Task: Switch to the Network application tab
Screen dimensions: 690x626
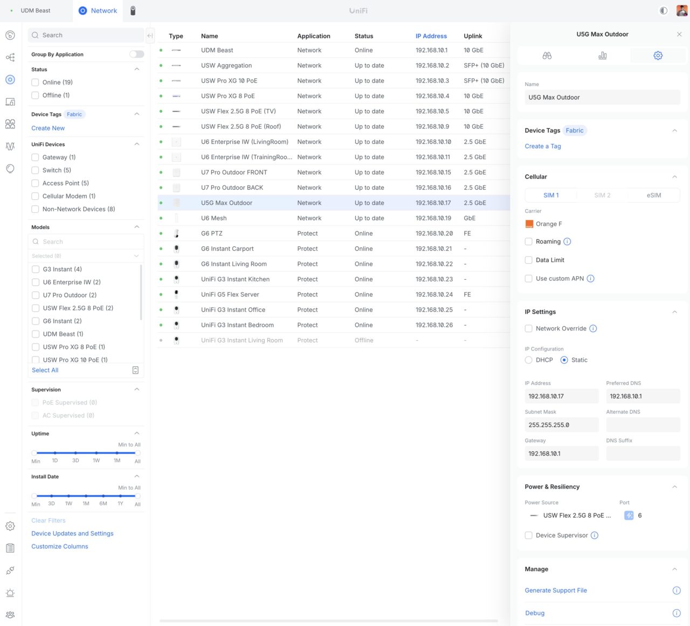Action: point(98,11)
